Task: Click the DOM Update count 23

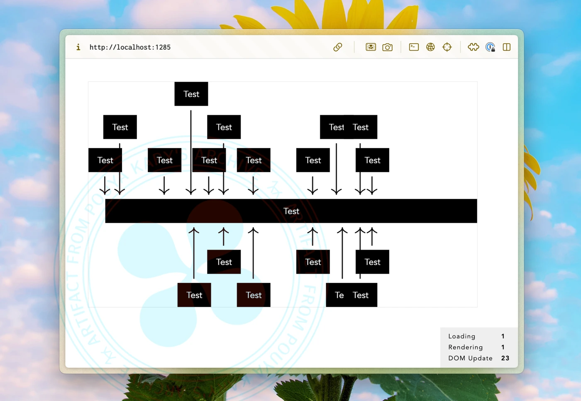Action: tap(505, 358)
